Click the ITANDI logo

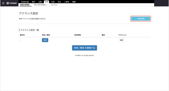12,3
